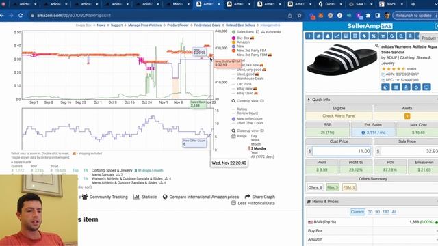This screenshot has width=438, height=246.
Task: Select the Week range option
Action: coord(255,140)
